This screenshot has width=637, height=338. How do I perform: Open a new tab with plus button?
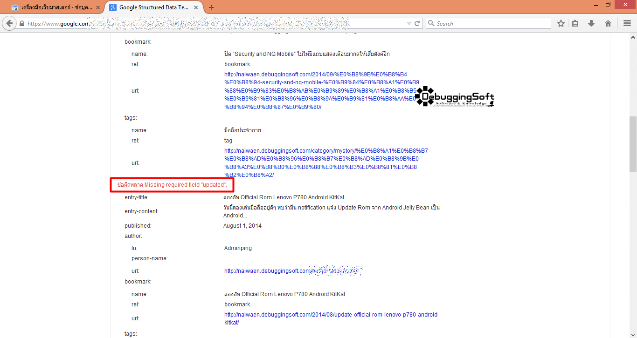click(211, 7)
